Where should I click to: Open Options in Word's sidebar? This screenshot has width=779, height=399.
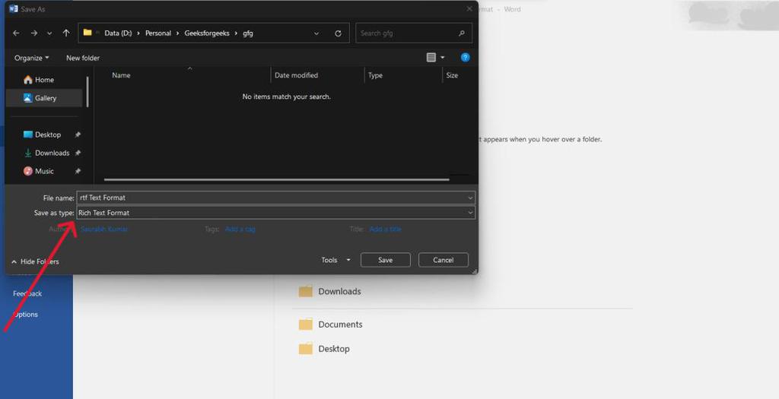[x=25, y=315]
